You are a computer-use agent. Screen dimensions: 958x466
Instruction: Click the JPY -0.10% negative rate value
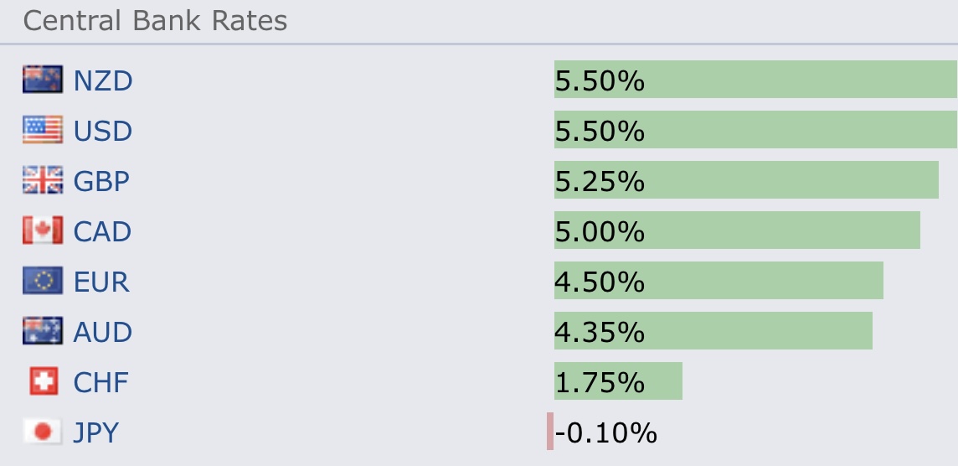[605, 432]
